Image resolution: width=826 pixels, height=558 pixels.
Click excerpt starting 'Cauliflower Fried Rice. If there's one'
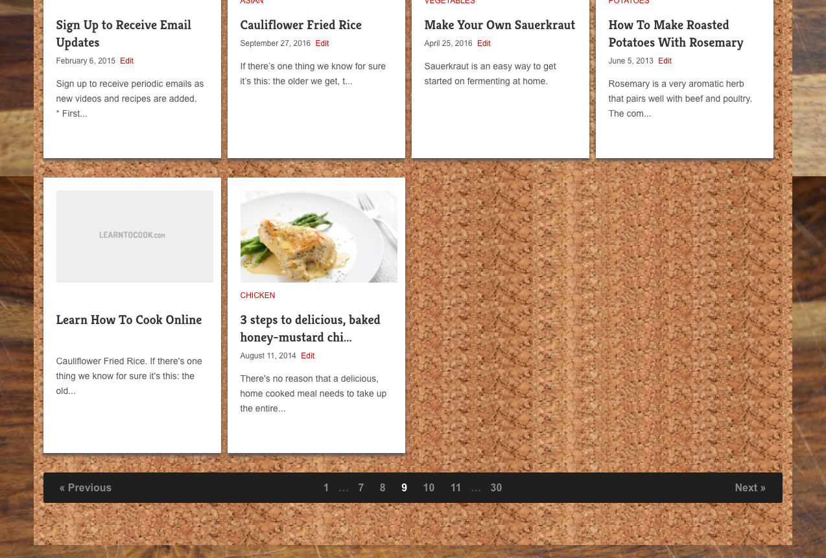point(129,376)
